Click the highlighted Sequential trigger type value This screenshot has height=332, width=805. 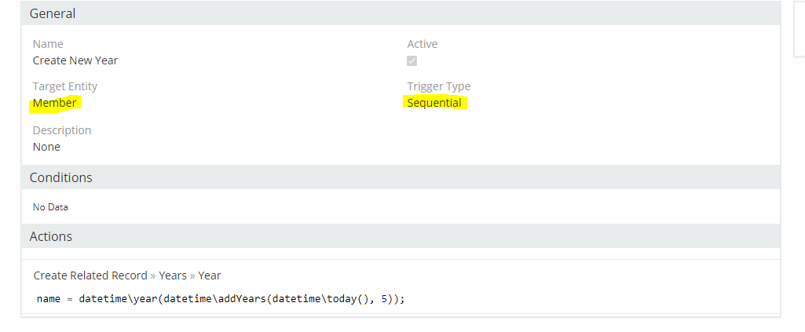click(x=434, y=103)
